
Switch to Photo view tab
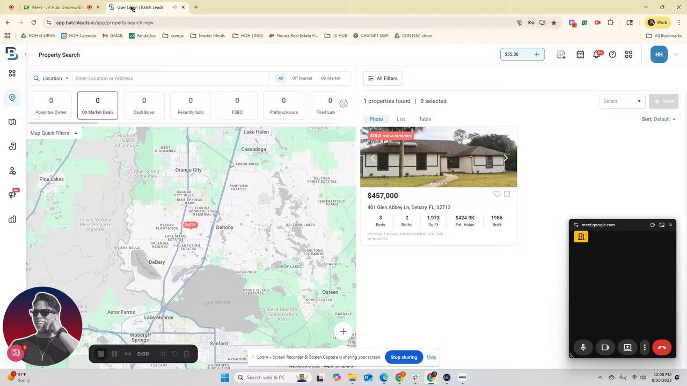(376, 119)
